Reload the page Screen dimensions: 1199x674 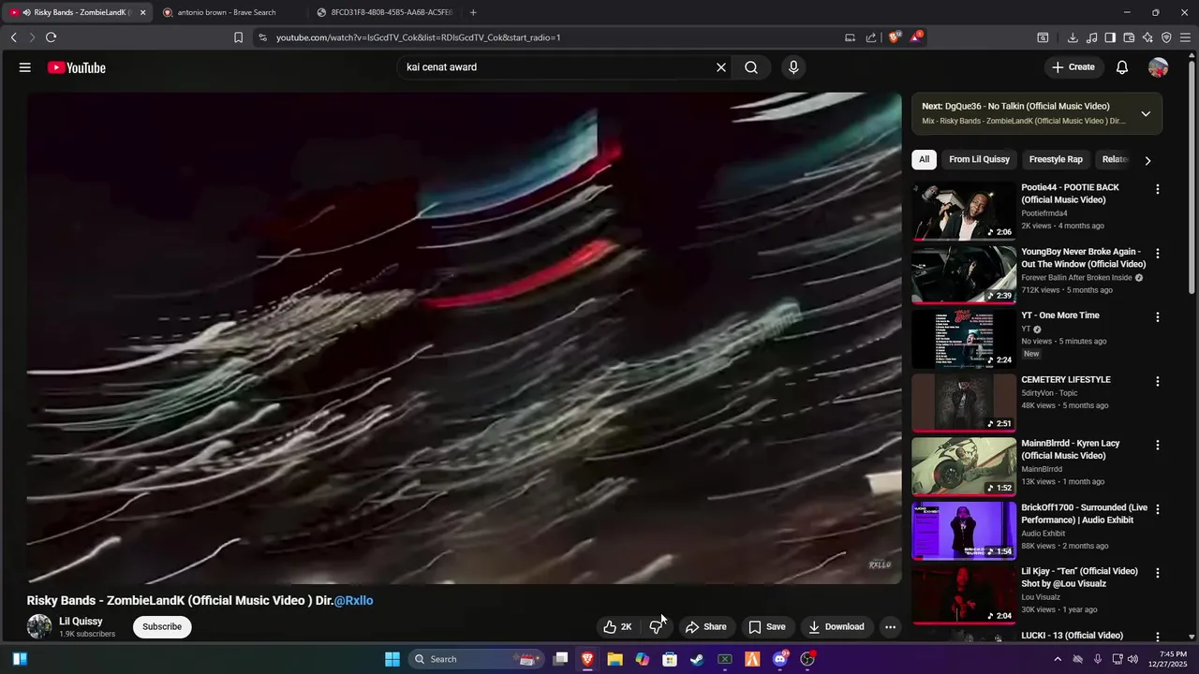51,37
